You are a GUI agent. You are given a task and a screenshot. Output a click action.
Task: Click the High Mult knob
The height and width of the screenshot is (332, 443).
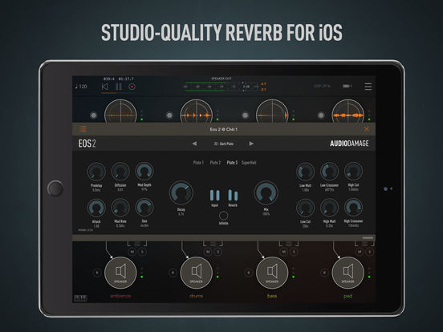(x=329, y=208)
